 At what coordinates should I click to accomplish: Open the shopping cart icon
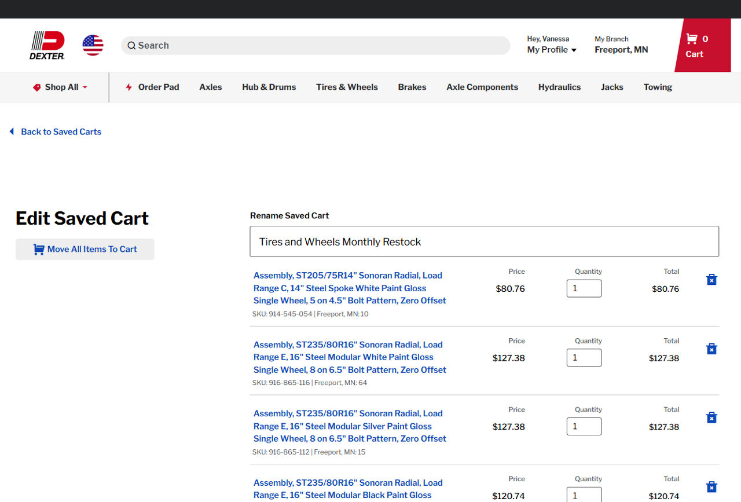692,39
